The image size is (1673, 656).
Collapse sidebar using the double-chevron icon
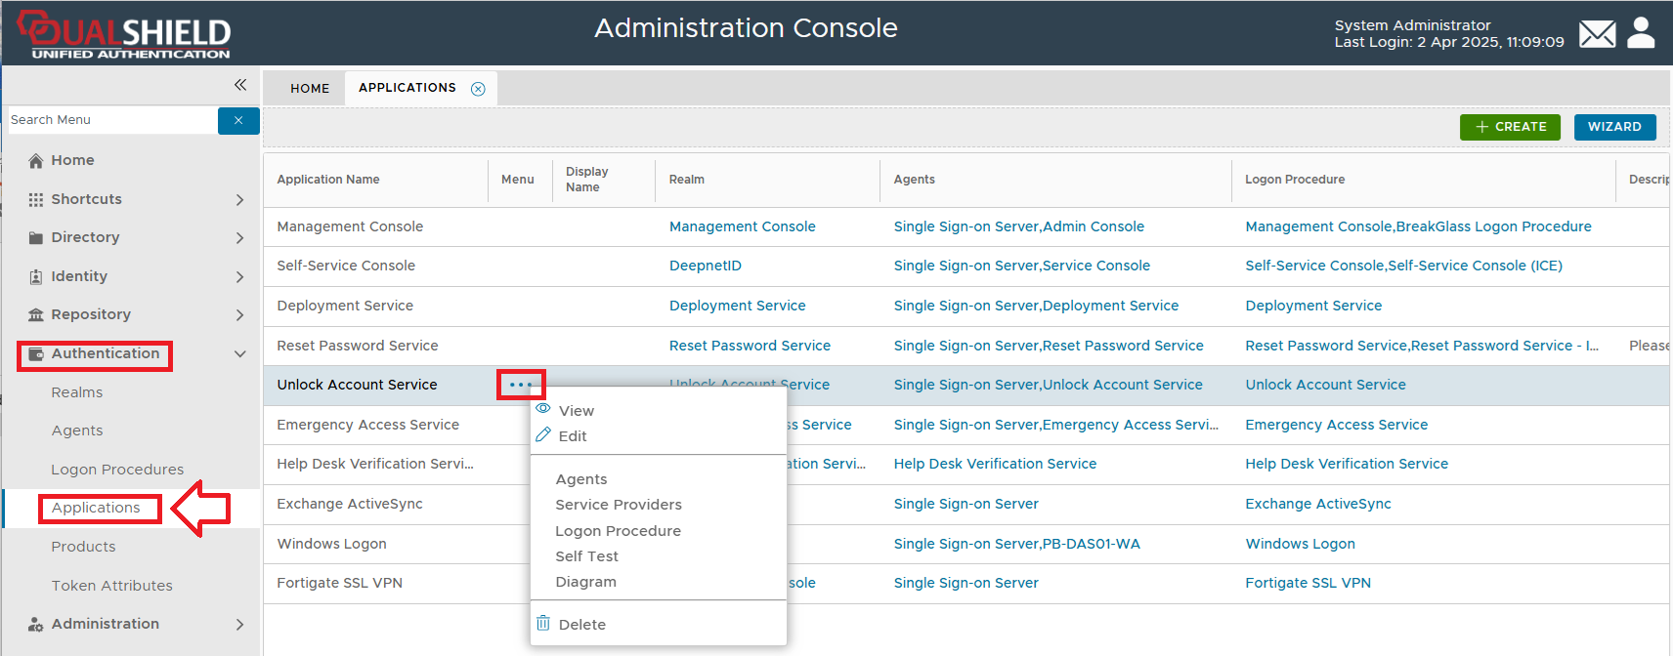coord(240,85)
